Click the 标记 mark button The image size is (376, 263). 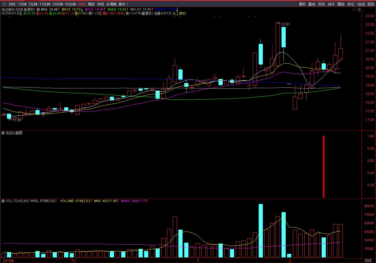tap(351, 4)
